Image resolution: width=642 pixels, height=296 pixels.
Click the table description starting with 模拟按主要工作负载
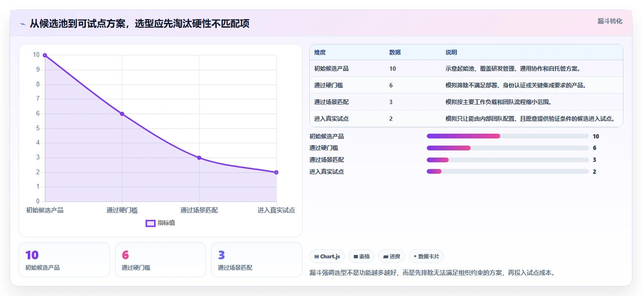(x=498, y=102)
